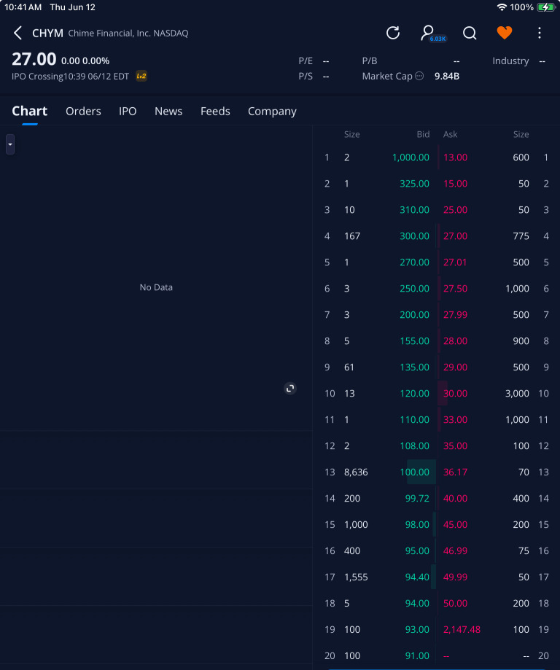The image size is (560, 670).
Task: Select bid price 1,000.00
Action: pos(411,157)
